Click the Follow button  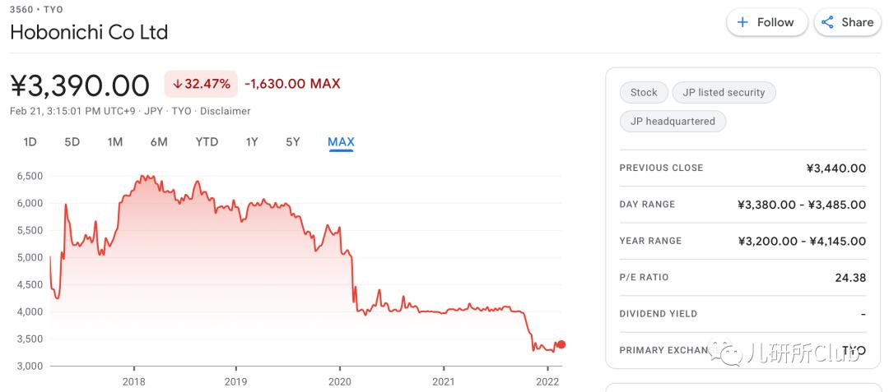(766, 22)
